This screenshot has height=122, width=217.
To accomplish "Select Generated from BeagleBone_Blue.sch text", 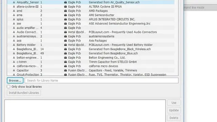I will tap(113, 54).
